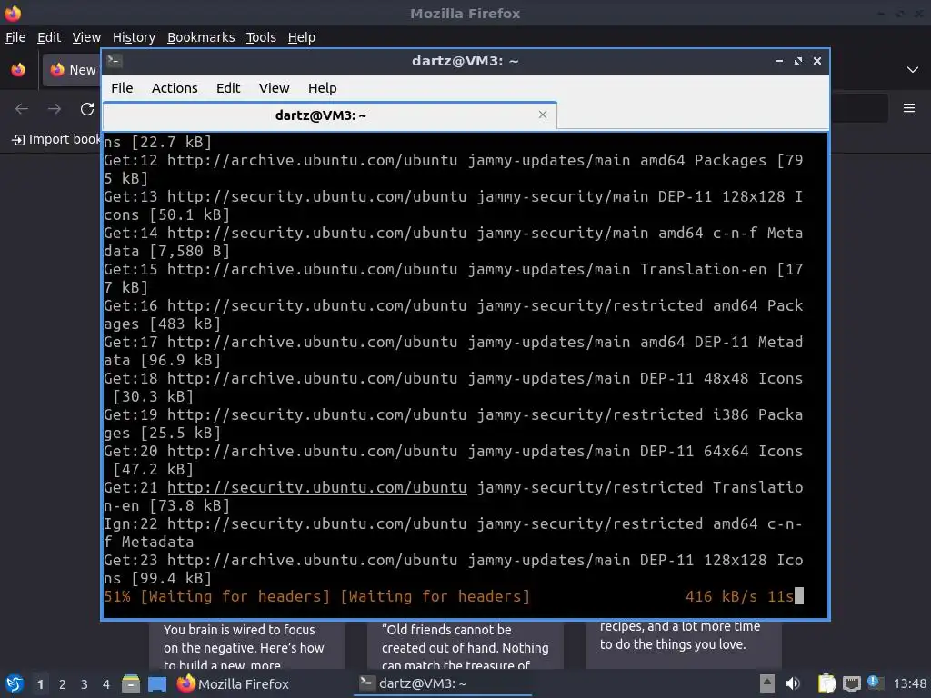Viewport: 931px width, 698px height.
Task: Minimize the terminal window
Action: [779, 61]
